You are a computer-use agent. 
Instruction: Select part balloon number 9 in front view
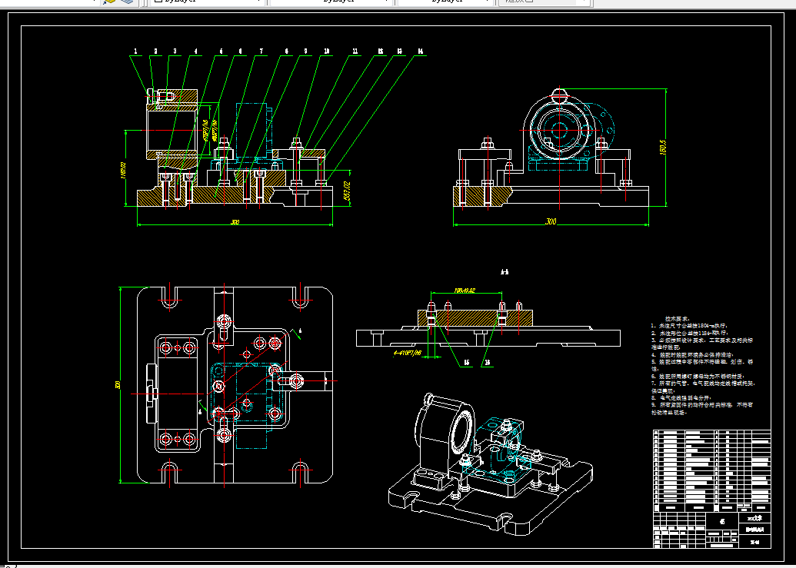pos(305,51)
